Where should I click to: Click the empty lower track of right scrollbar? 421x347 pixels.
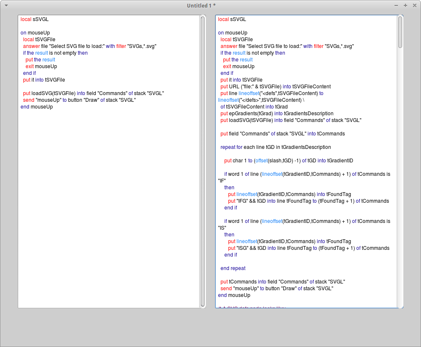tap(400, 189)
